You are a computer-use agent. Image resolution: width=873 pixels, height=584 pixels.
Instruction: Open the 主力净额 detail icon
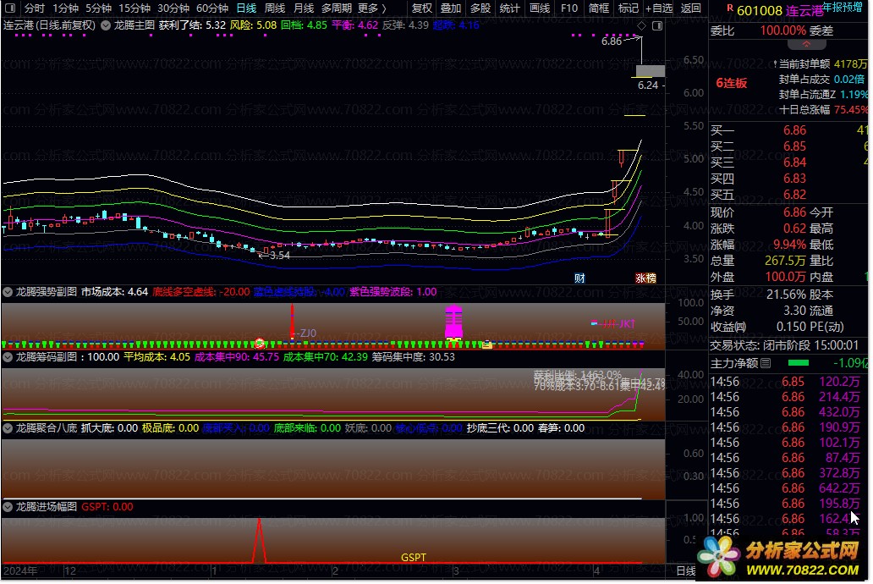coord(766,363)
